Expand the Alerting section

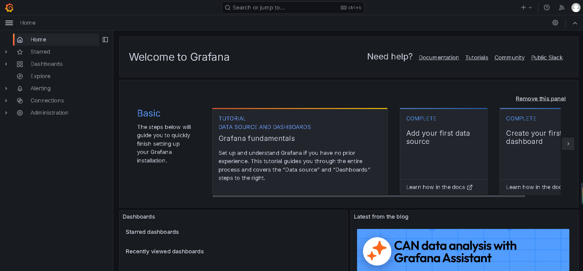pos(6,88)
